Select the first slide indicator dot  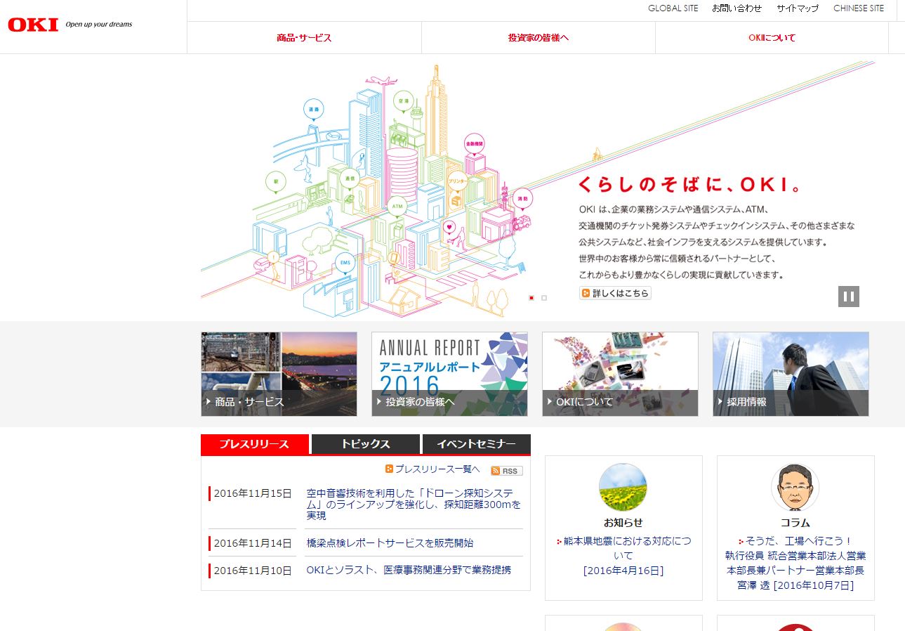pyautogui.click(x=531, y=298)
